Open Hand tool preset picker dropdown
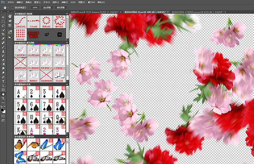The height and width of the screenshot is (164, 254). [8, 8]
